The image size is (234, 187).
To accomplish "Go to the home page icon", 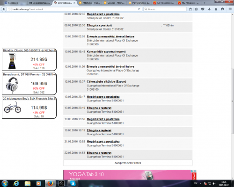I will click(x=216, y=9).
